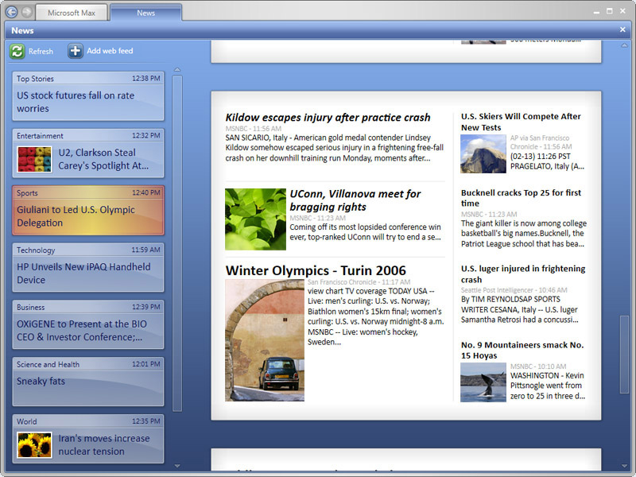The image size is (636, 477).
Task: Open U.S. Skiers Will Compete headline
Action: pos(521,122)
